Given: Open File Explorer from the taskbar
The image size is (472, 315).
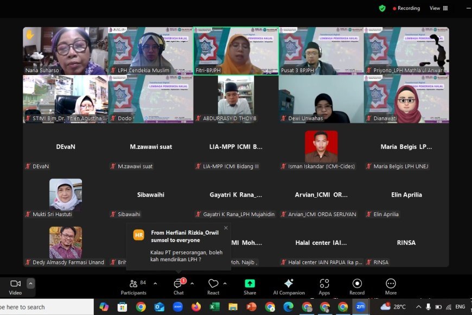Looking at the screenshot, I should click(233, 307).
